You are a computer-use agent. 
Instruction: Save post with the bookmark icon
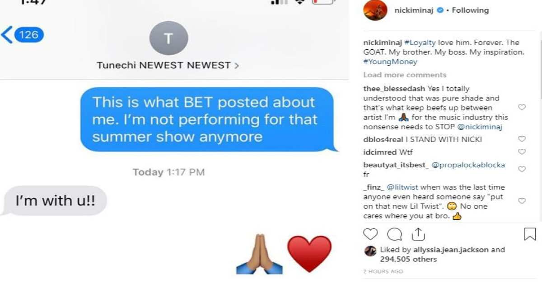(x=530, y=234)
